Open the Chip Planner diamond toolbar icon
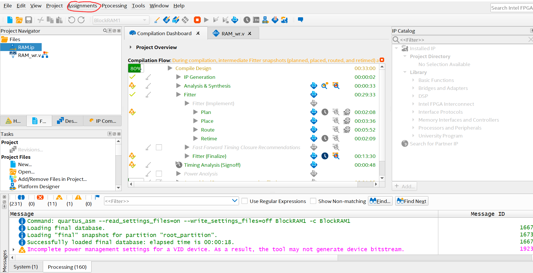This screenshot has height=273, width=533. pyautogui.click(x=185, y=20)
